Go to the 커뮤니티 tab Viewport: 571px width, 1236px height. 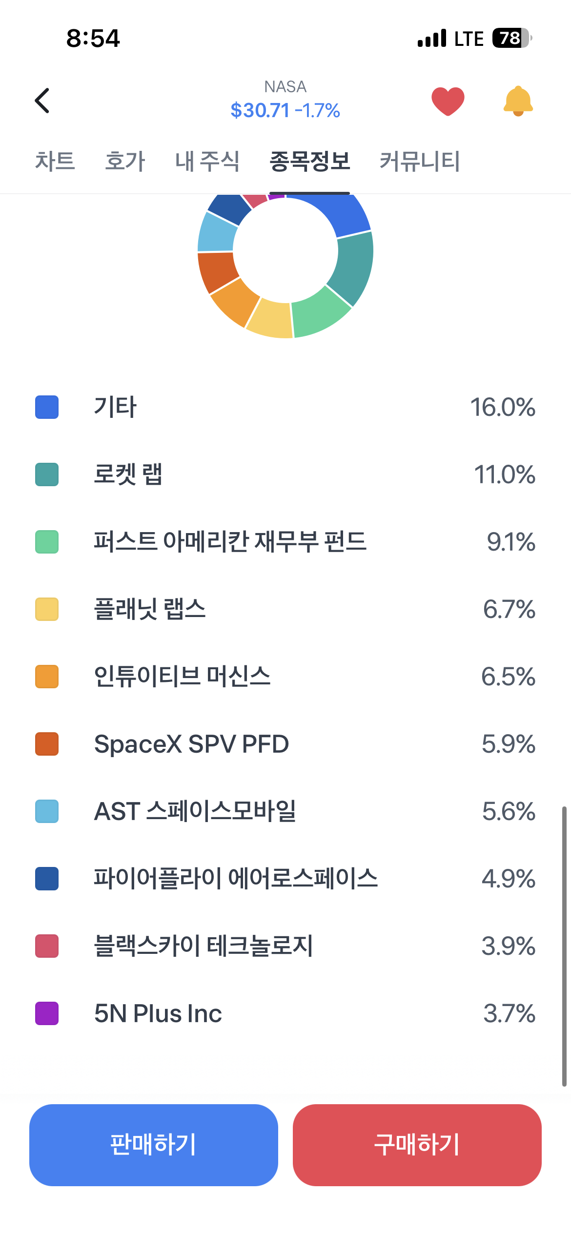tap(420, 161)
